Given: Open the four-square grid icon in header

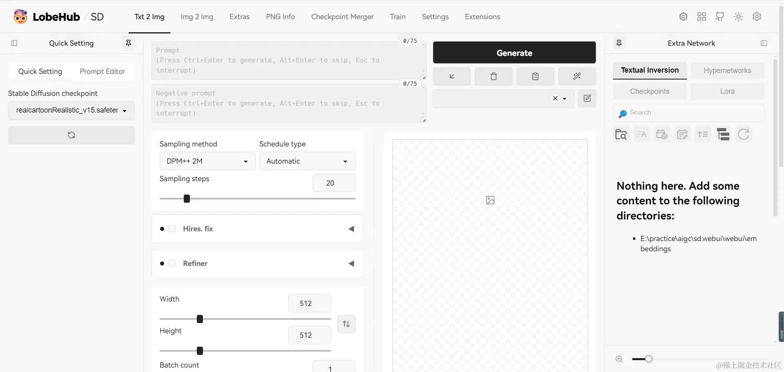Looking at the screenshot, I should coord(702,17).
